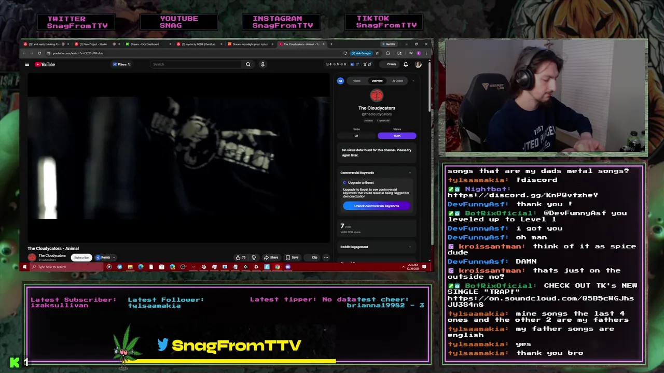664x373 pixels.
Task: Subscribe to The Cloudycators channel
Action: (81, 257)
